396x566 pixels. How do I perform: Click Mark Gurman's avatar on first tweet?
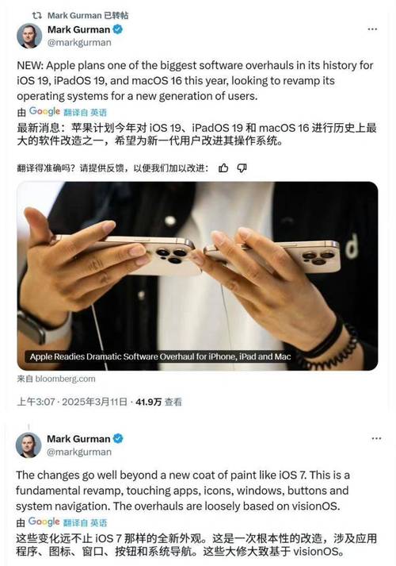point(29,36)
